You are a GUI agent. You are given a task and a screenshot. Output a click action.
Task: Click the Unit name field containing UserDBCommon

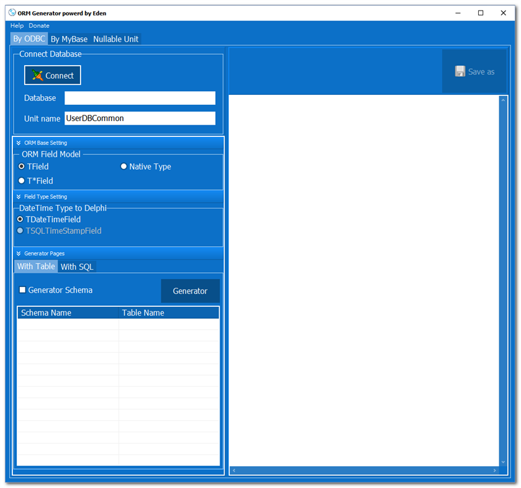pyautogui.click(x=140, y=118)
